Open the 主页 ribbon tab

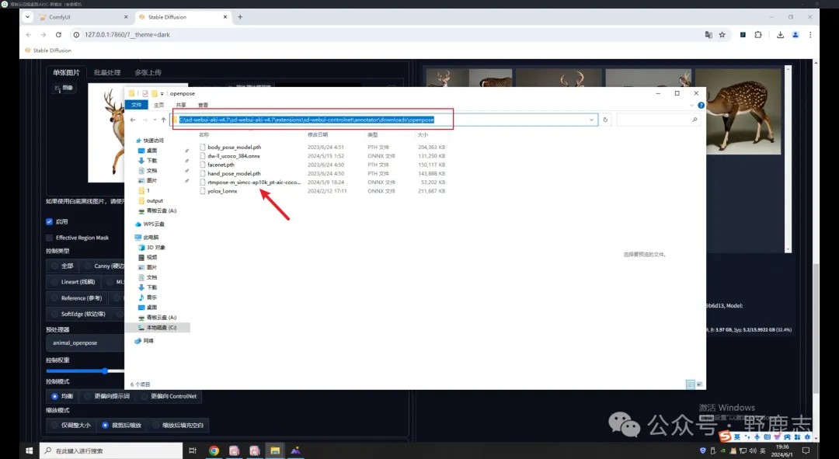click(159, 105)
